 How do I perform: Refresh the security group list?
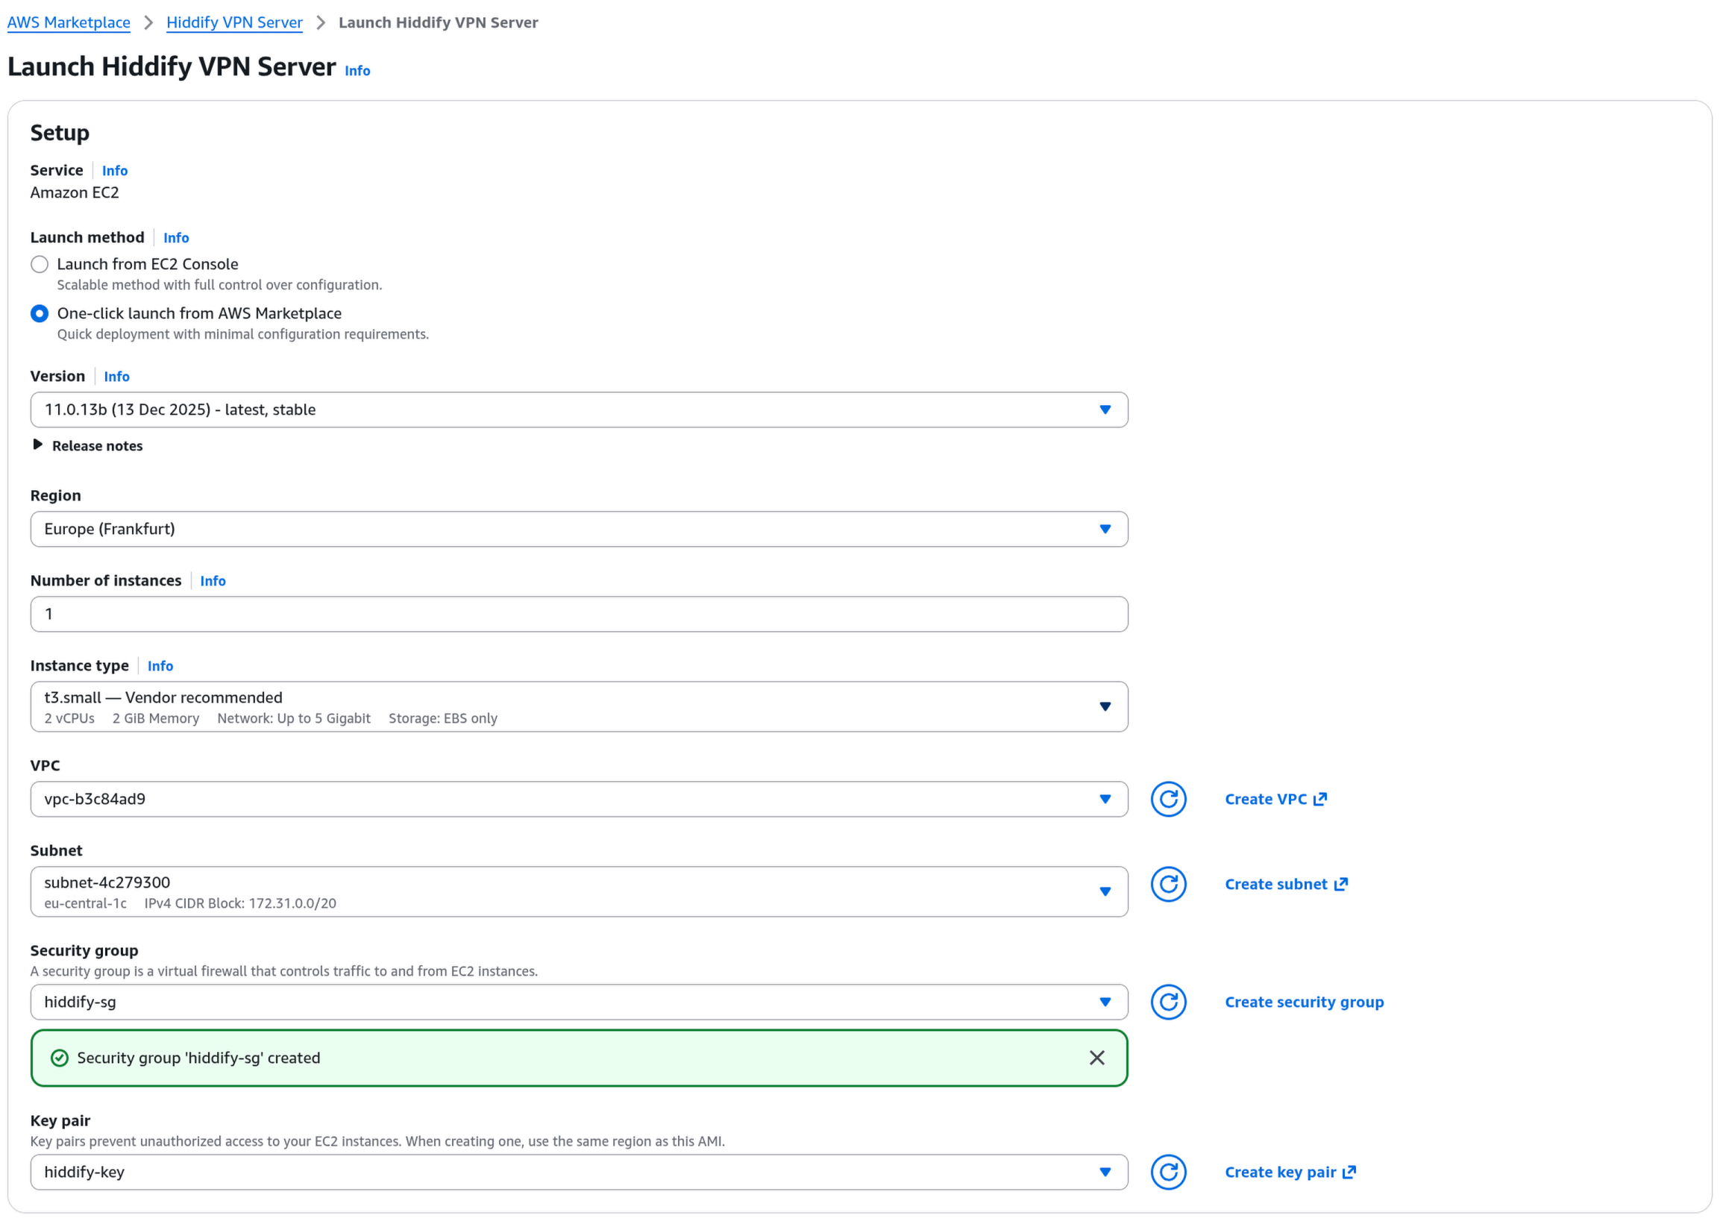pos(1168,1002)
